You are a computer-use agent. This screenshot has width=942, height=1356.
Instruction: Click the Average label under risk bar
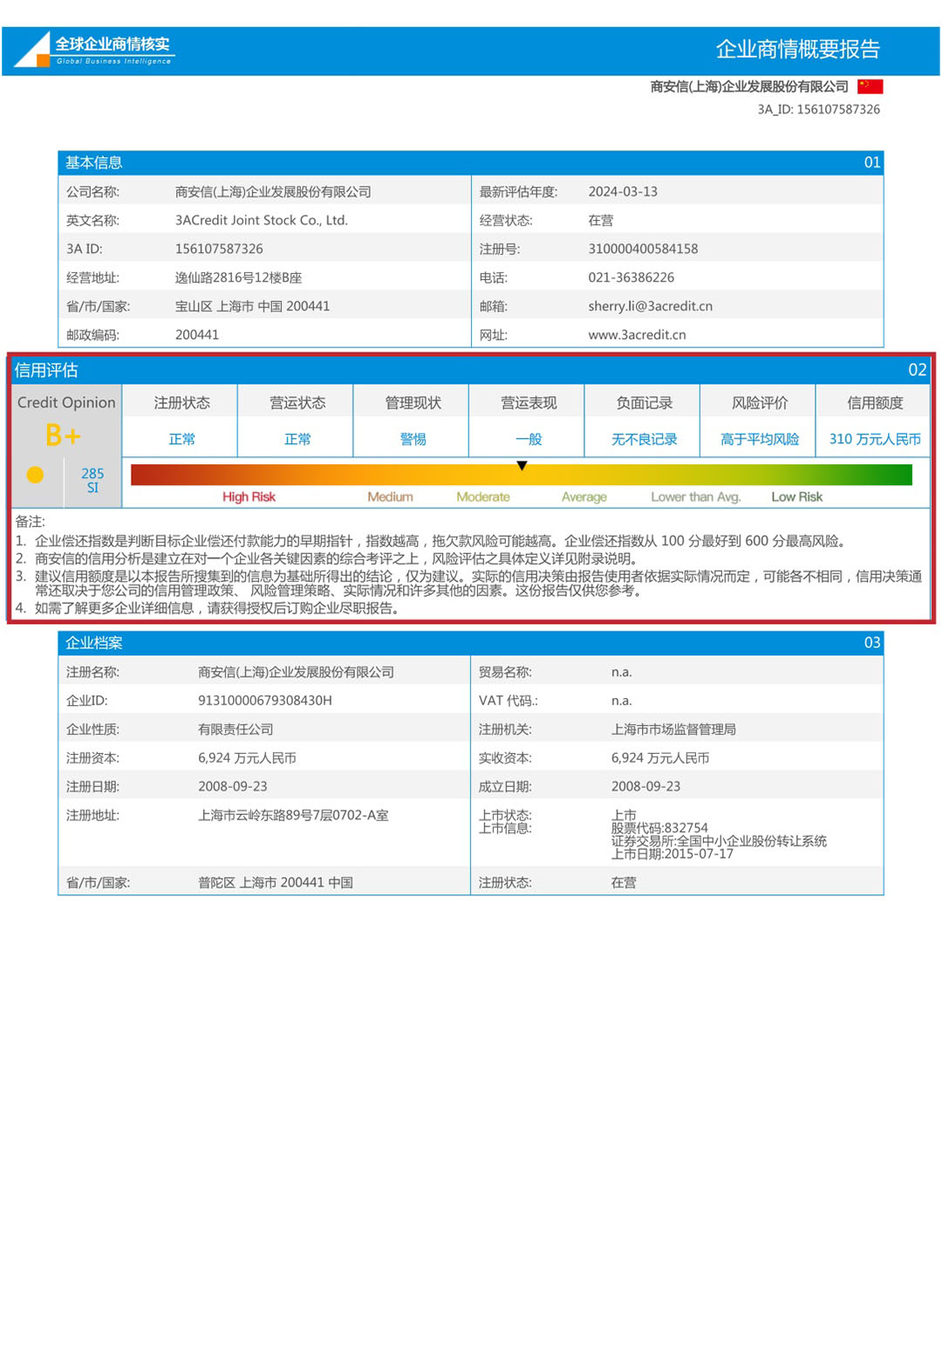tap(584, 497)
